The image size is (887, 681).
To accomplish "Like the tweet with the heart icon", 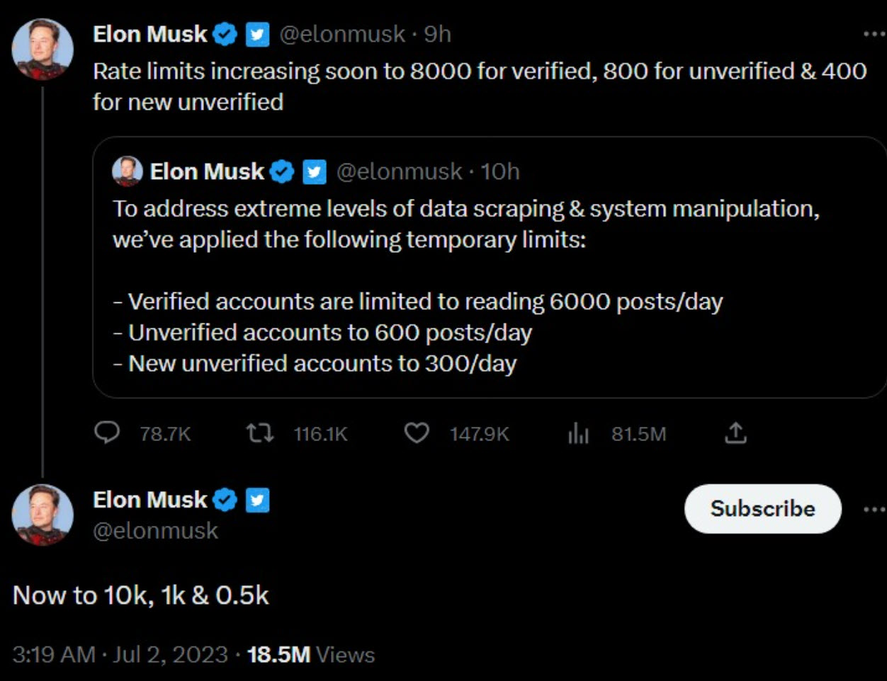I will click(x=417, y=433).
